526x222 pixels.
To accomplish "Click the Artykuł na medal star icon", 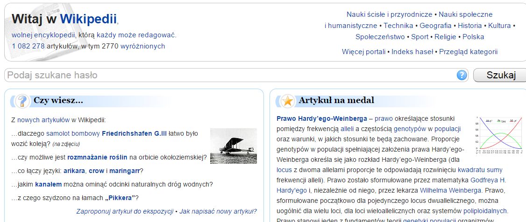I will 287,101.
